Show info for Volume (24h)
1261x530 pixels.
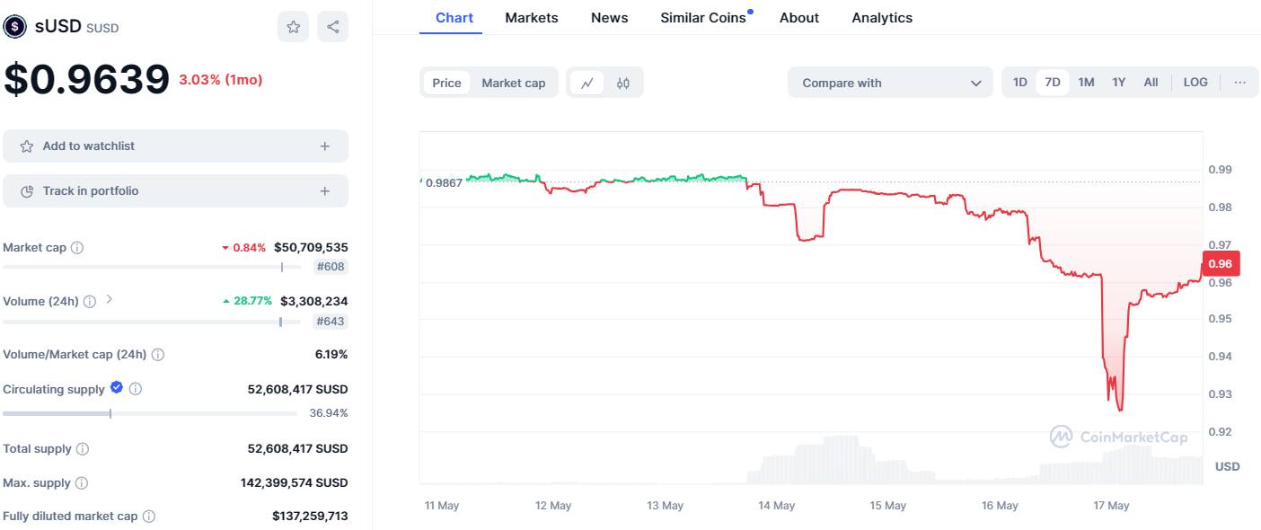click(x=90, y=301)
